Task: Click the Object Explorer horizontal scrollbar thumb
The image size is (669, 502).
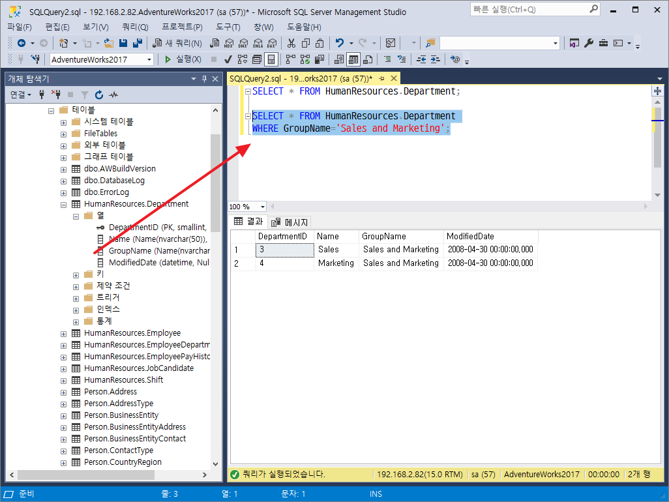Action: coord(86,475)
